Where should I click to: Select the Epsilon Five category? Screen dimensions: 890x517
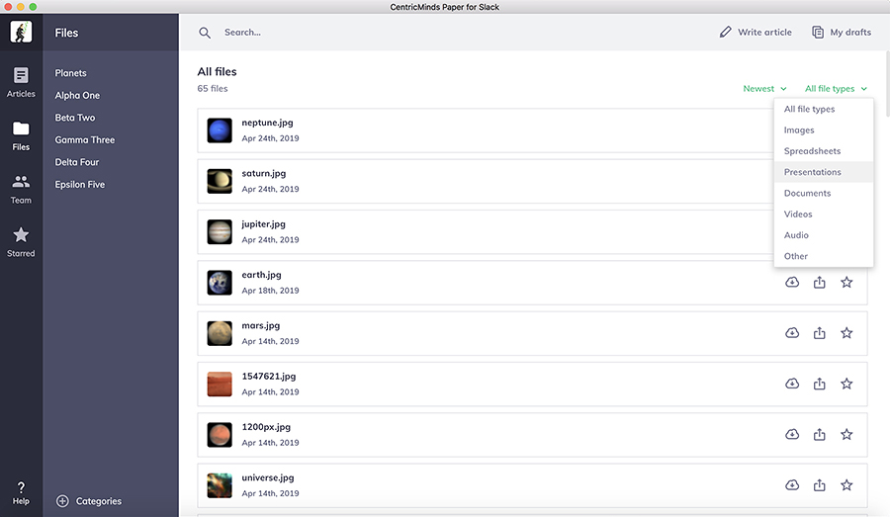click(79, 185)
